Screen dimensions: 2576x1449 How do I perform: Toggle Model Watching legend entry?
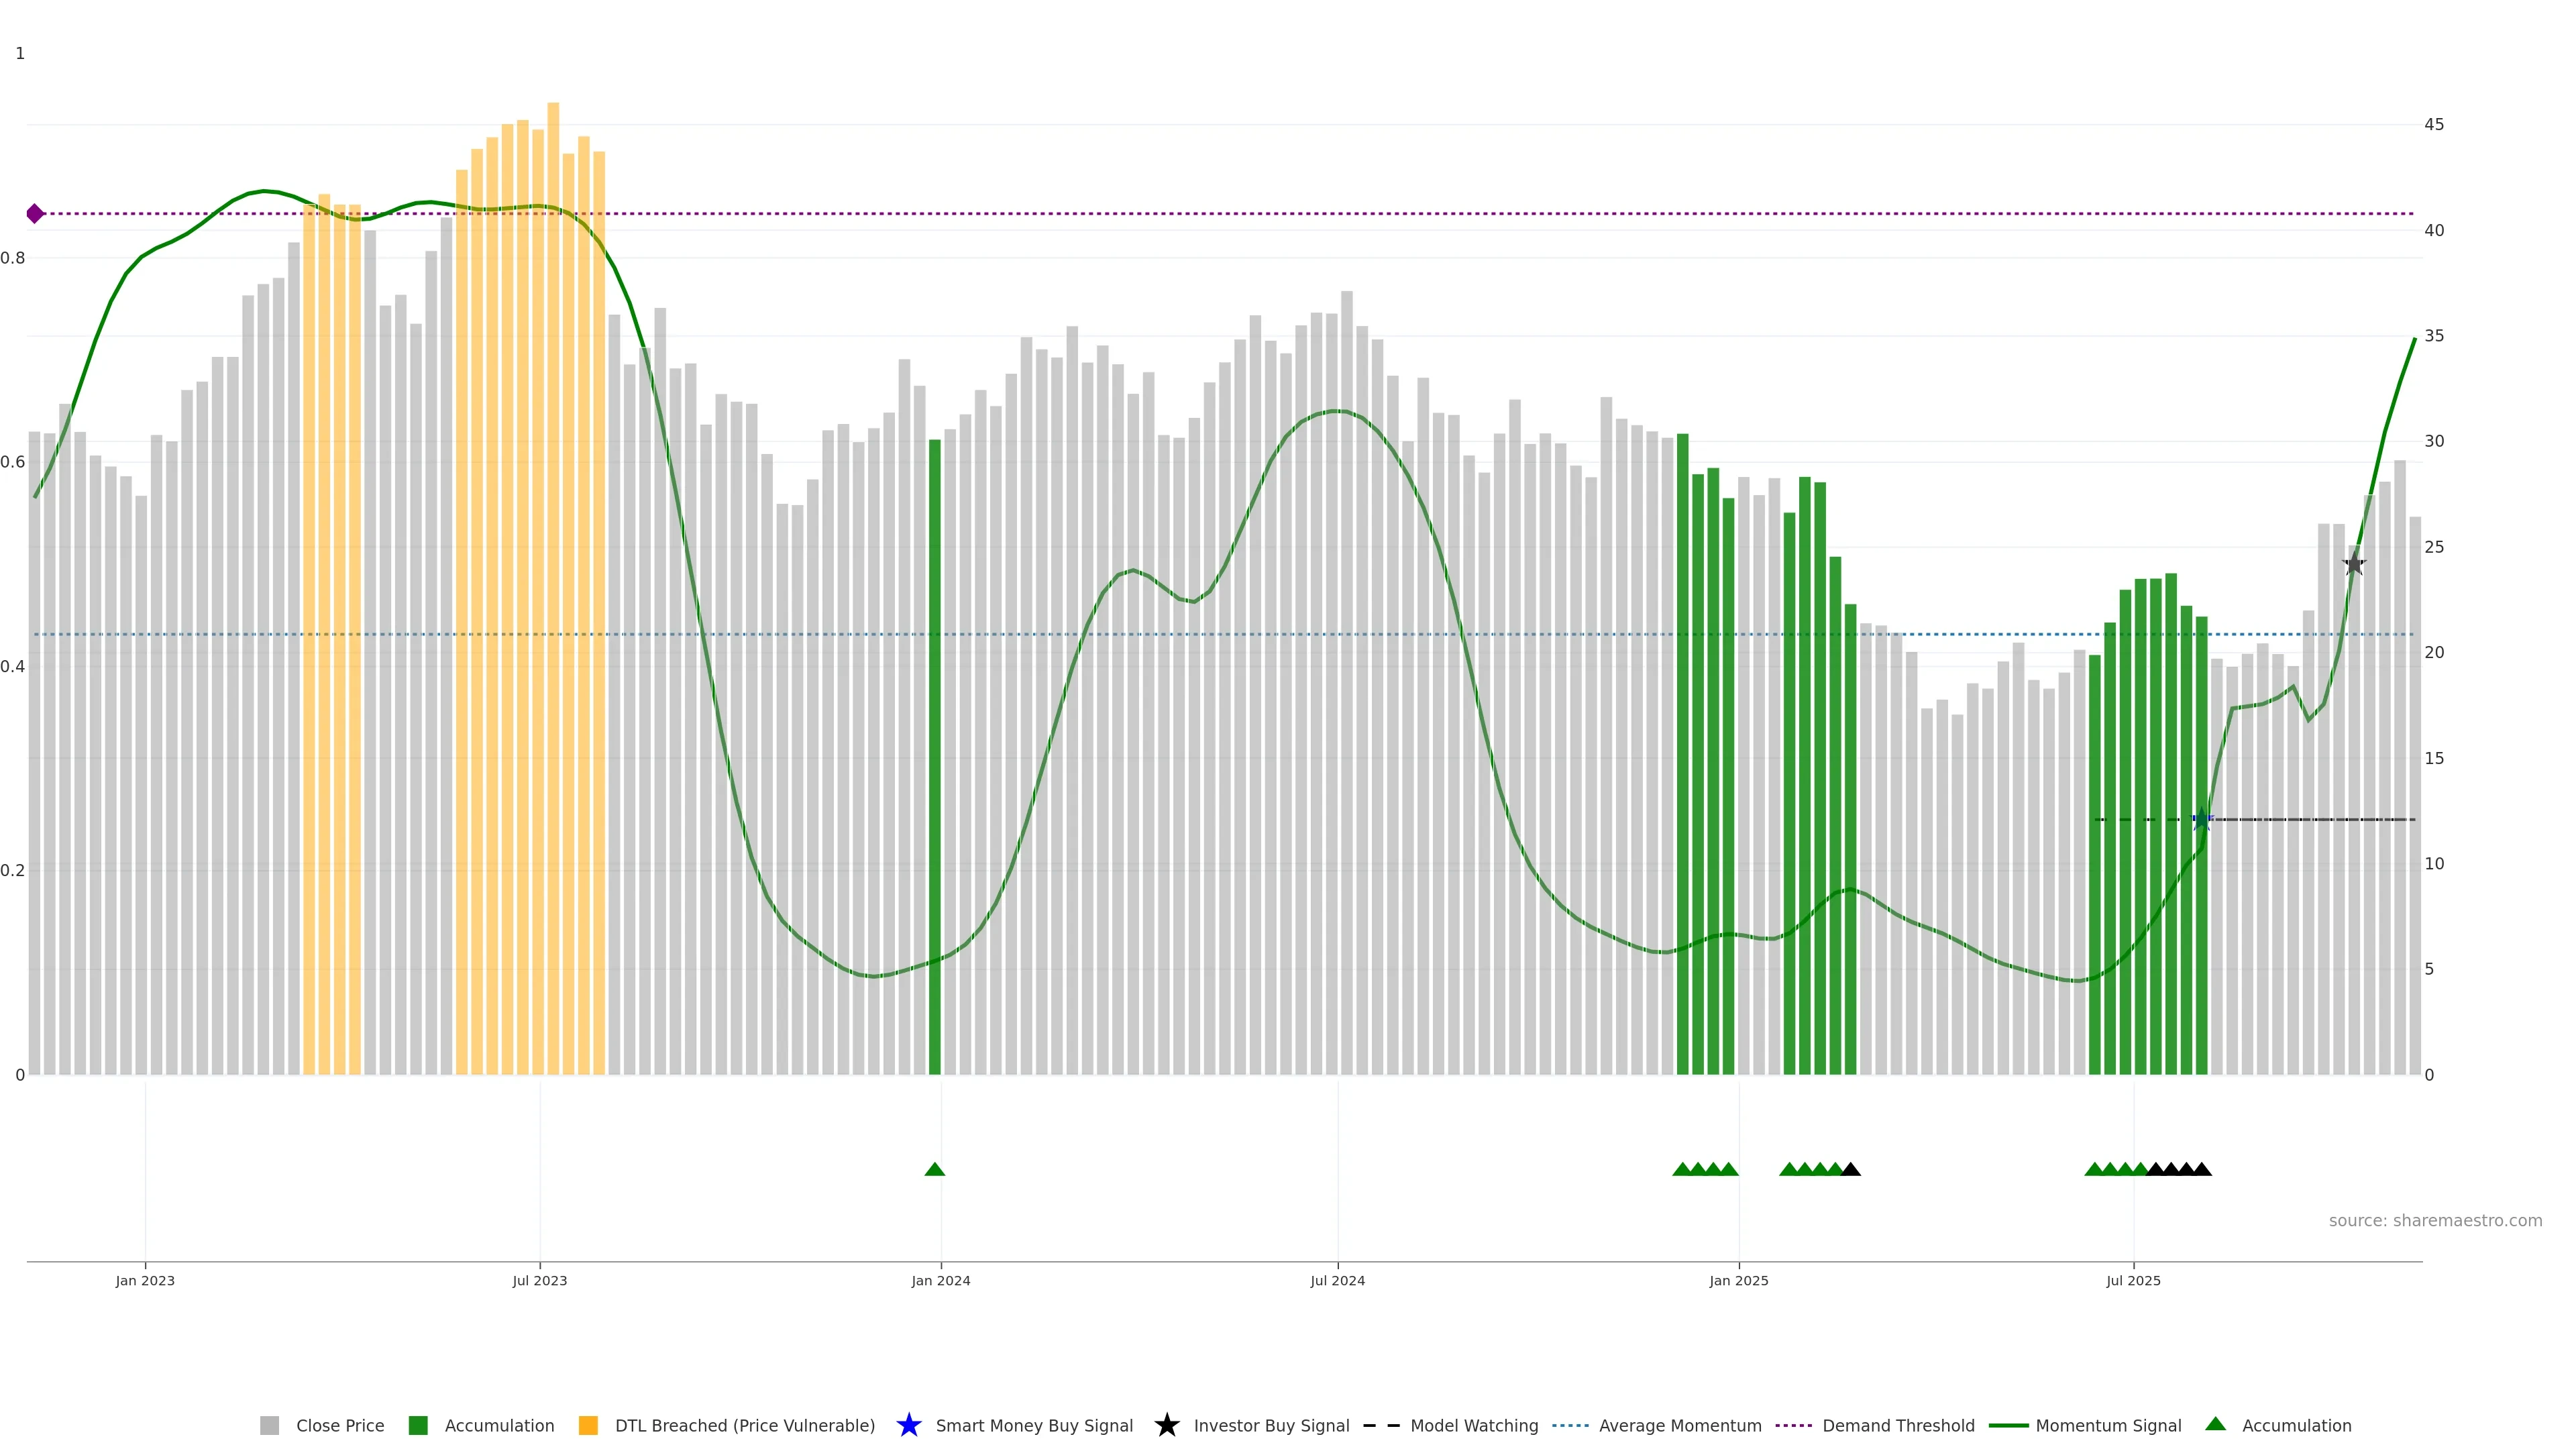pyautogui.click(x=1474, y=1426)
